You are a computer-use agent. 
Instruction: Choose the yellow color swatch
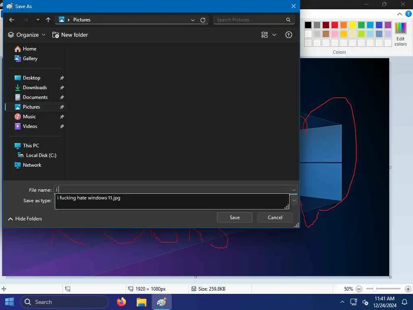[x=353, y=25]
